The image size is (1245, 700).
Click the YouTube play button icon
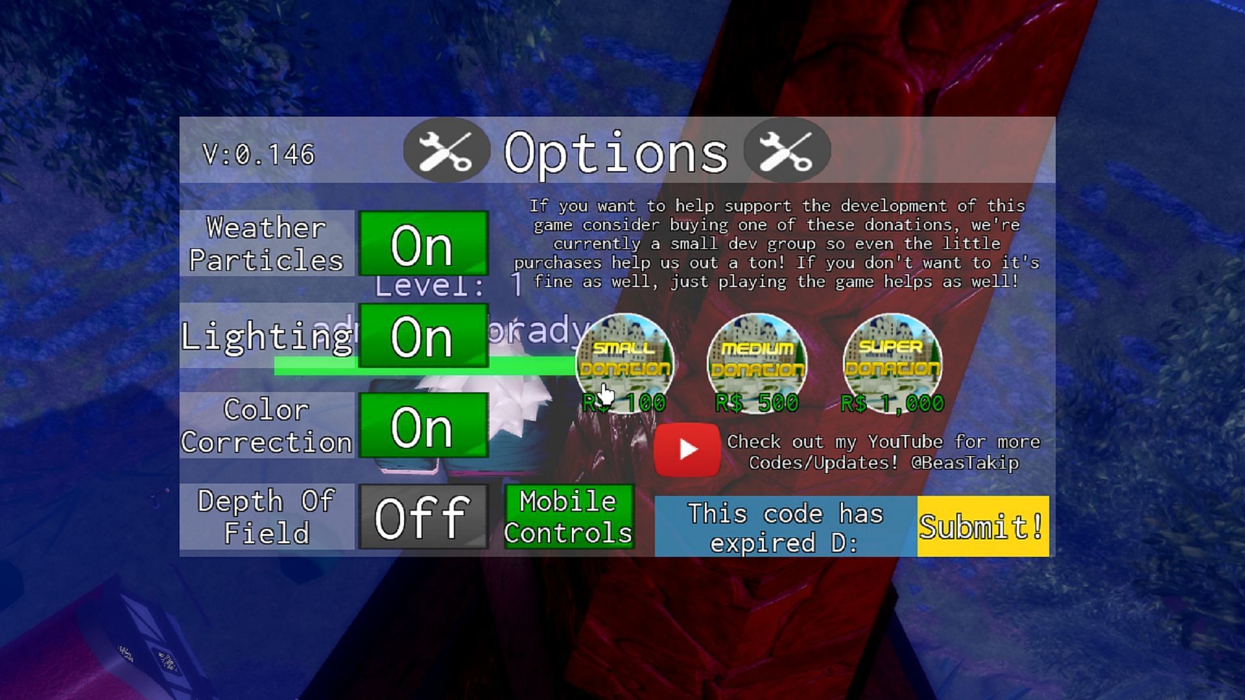click(689, 448)
